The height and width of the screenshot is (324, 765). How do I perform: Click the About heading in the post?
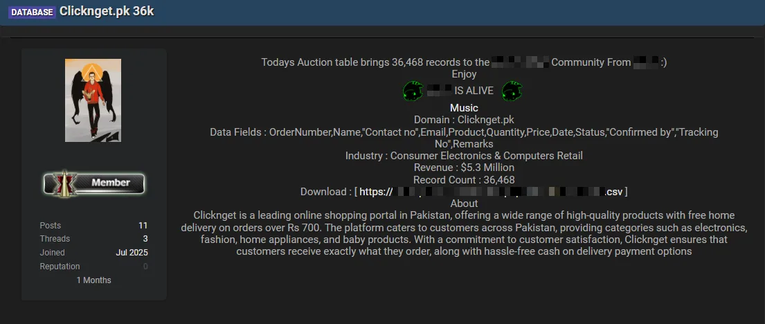(464, 204)
